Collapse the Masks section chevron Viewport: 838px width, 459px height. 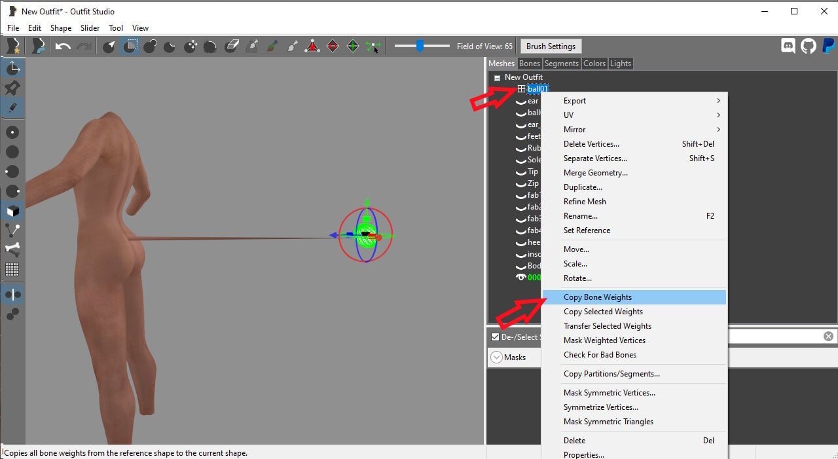[x=496, y=358]
